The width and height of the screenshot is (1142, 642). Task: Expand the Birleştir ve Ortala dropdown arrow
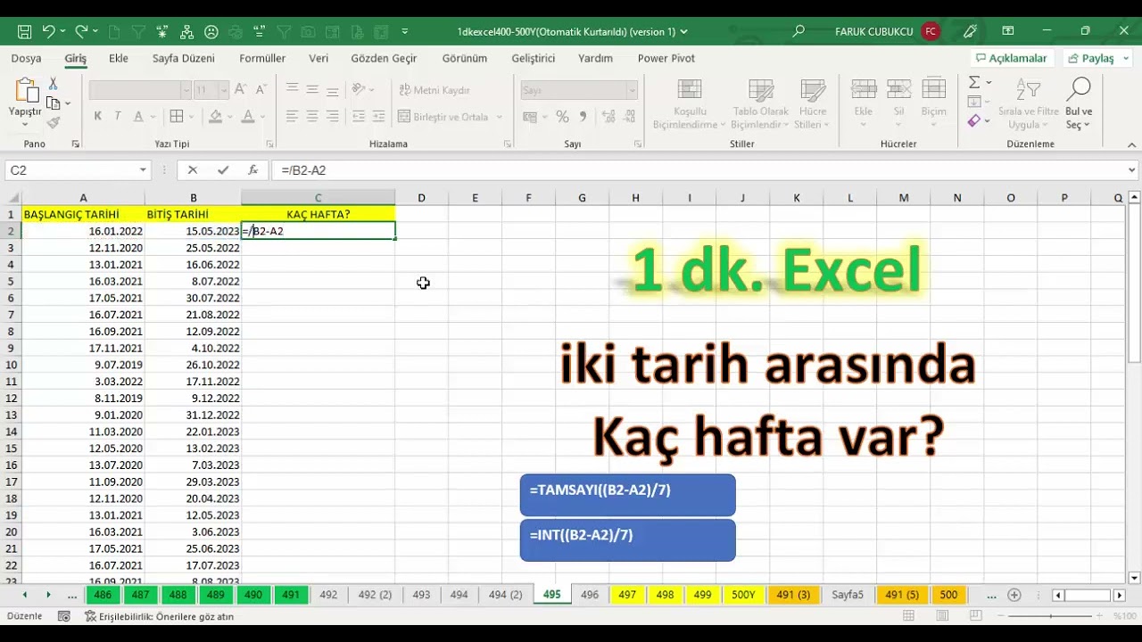[500, 117]
